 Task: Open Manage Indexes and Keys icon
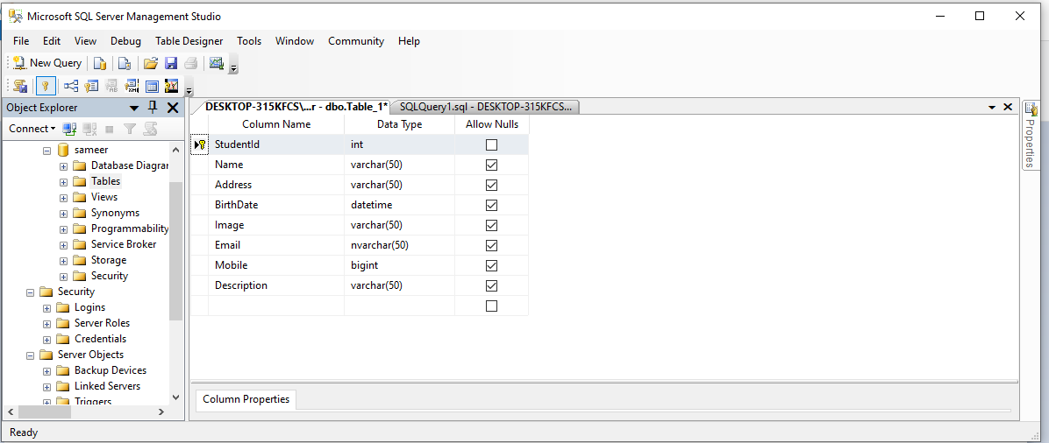coord(91,86)
